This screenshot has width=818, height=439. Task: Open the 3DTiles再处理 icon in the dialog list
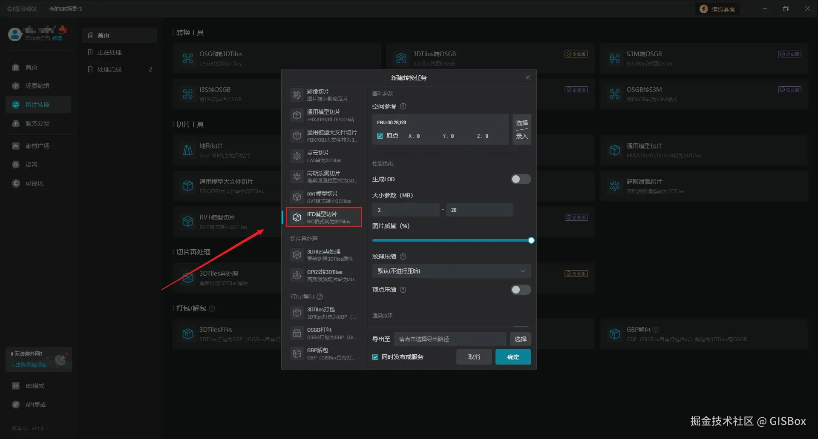pyautogui.click(x=297, y=255)
